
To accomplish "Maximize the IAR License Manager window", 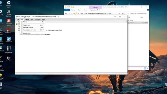I will click(120, 16).
